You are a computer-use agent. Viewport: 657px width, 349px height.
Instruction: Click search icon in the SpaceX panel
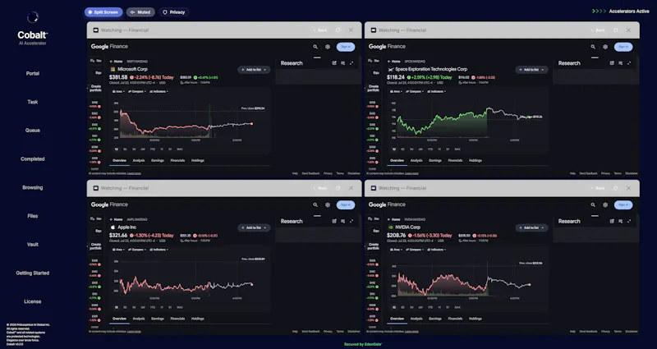click(x=593, y=47)
